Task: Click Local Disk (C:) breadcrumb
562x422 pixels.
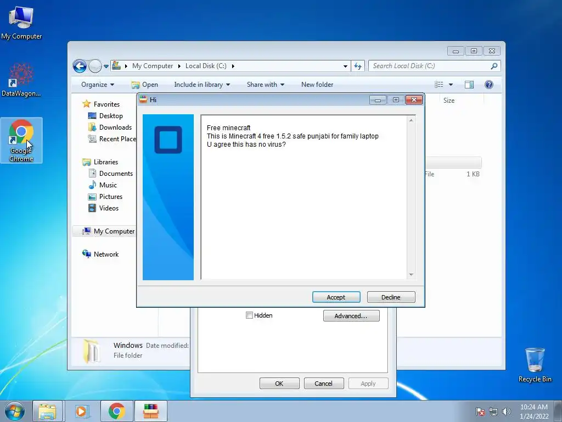Action: pyautogui.click(x=206, y=66)
